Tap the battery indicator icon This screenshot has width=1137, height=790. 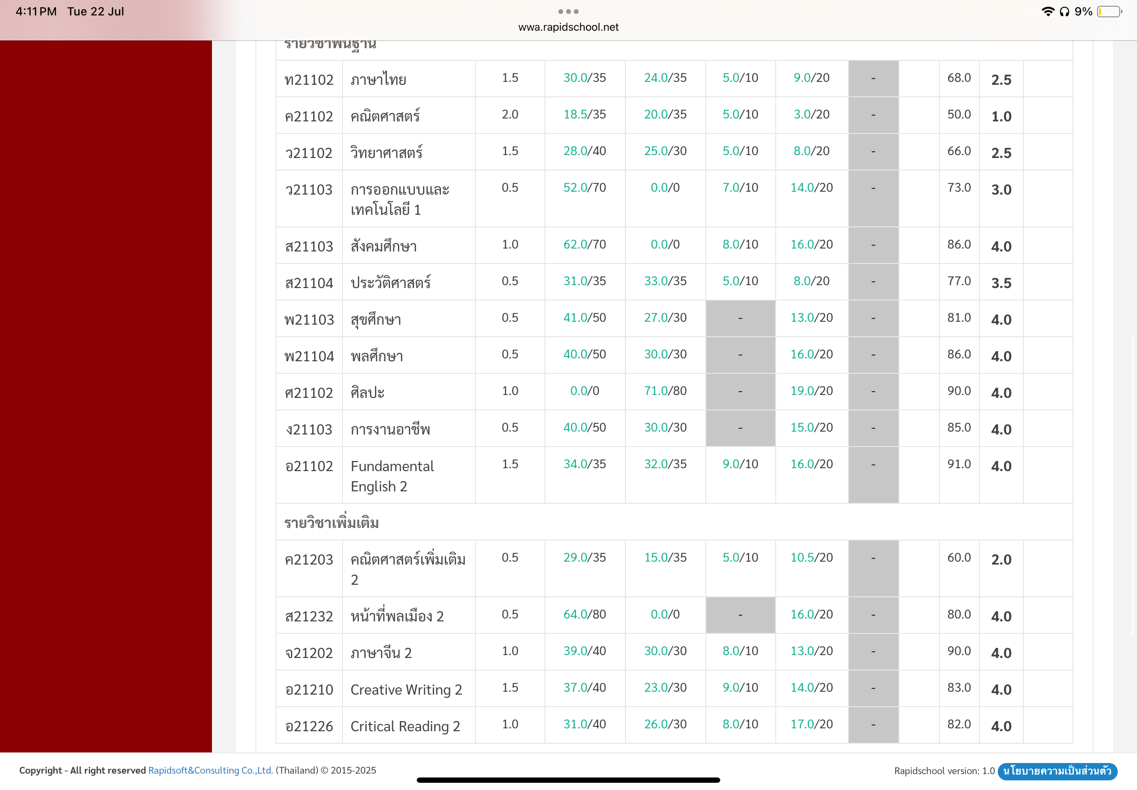(x=1109, y=12)
